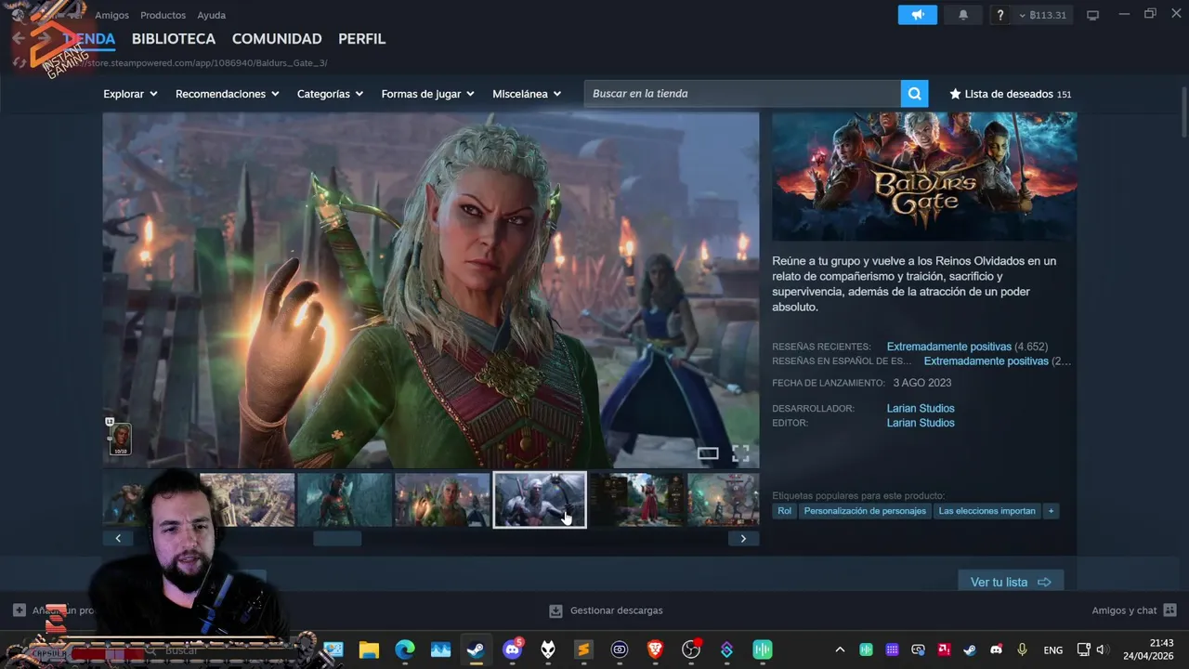Screen dimensions: 1189x669
Task: Switch screenshot viewer to theater mode icon
Action: click(x=708, y=453)
